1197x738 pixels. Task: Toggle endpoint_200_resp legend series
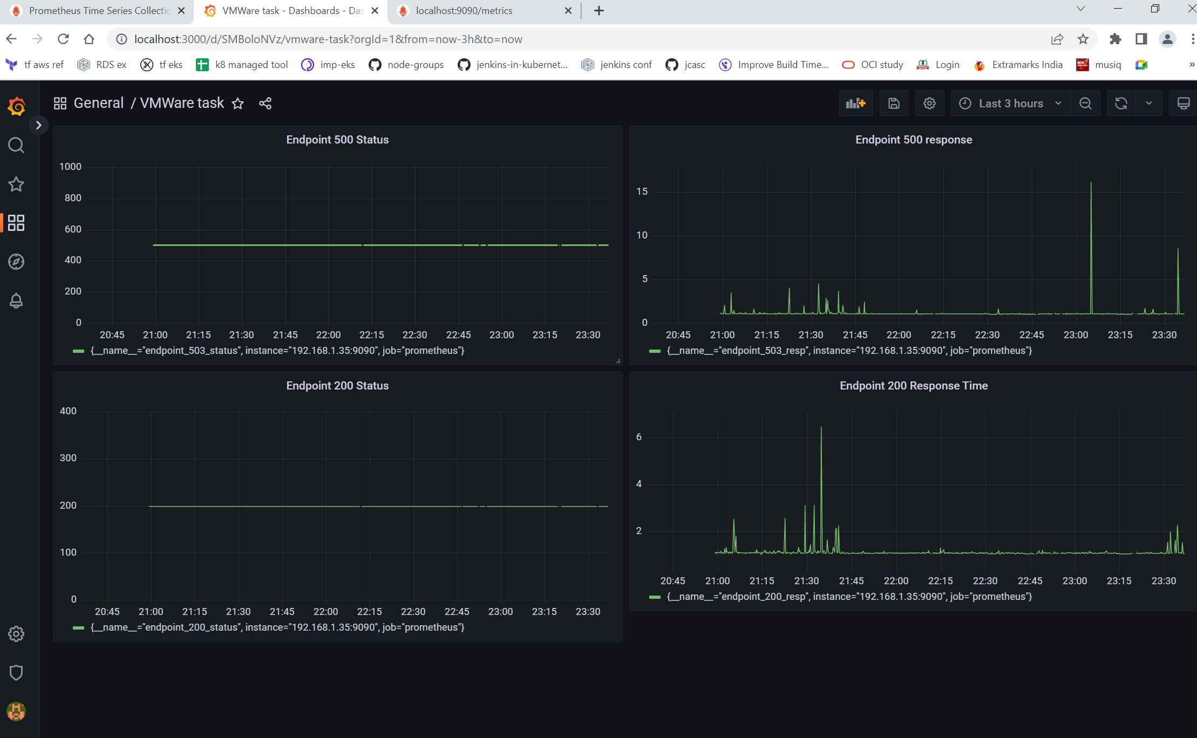849,597
